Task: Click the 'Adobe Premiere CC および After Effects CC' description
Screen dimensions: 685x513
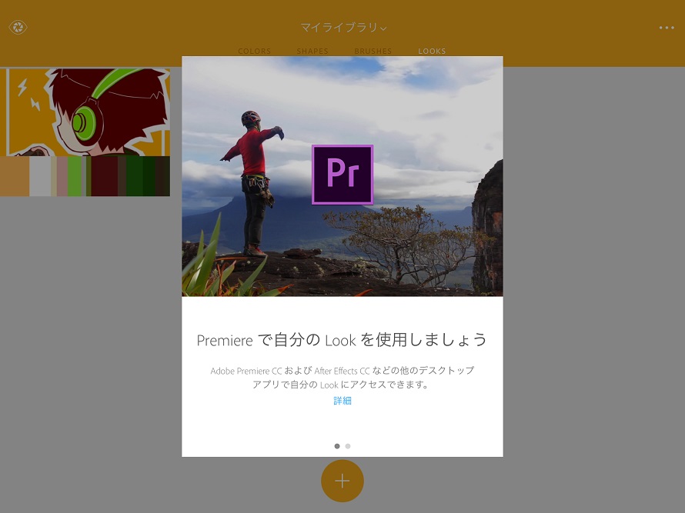Action: 342,377
